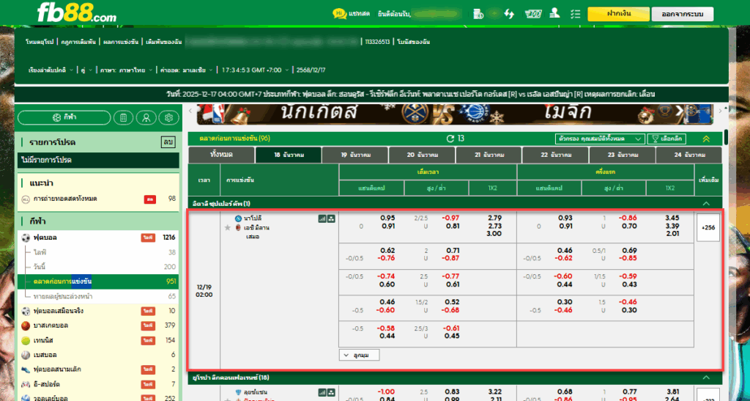Click the ลูกมุม dropdown under Napoli match
Viewport: 750px width, 401px height.
[359, 355]
